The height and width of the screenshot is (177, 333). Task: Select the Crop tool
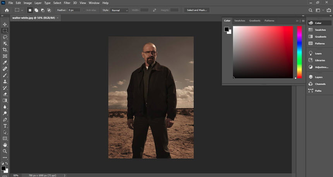(x=5, y=50)
